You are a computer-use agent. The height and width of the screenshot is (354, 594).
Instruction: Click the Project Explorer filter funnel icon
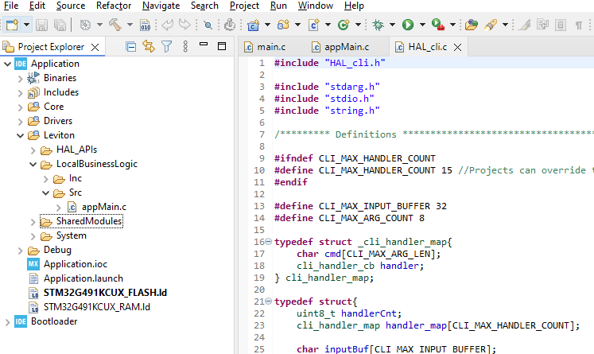click(x=167, y=47)
